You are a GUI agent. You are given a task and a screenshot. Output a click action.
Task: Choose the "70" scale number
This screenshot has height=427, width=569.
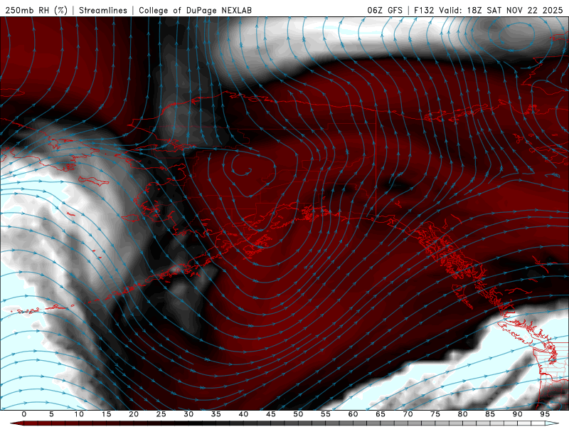click(408, 414)
